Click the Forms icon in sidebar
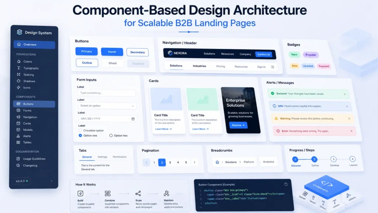 click(18, 110)
